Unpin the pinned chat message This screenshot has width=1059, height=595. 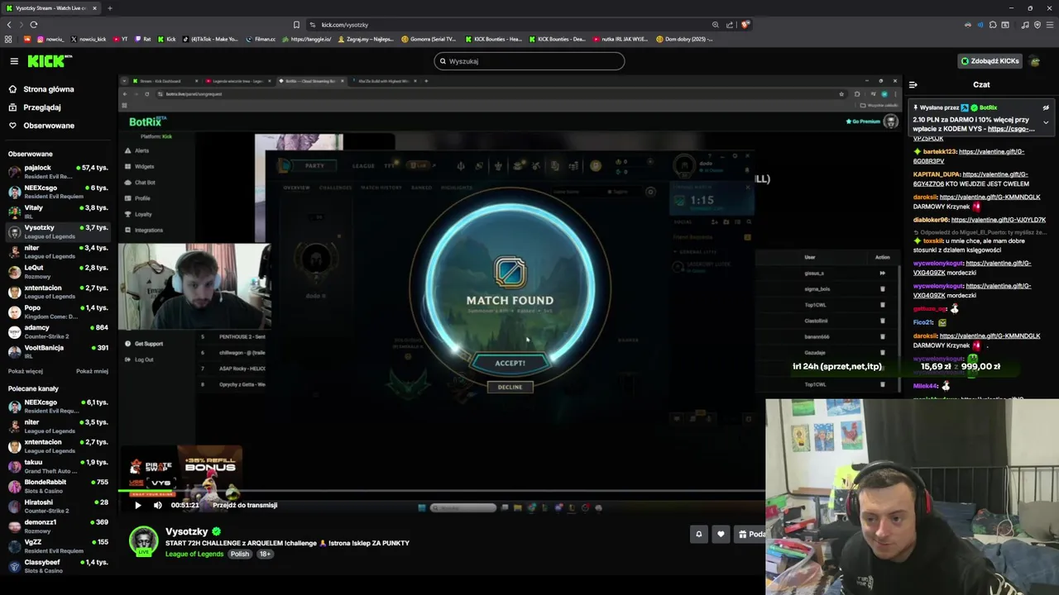pos(1046,107)
